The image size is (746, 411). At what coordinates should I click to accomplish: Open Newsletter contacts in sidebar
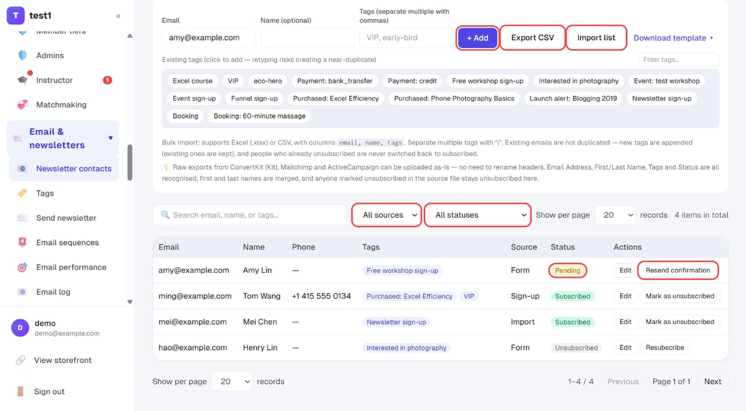point(64,169)
